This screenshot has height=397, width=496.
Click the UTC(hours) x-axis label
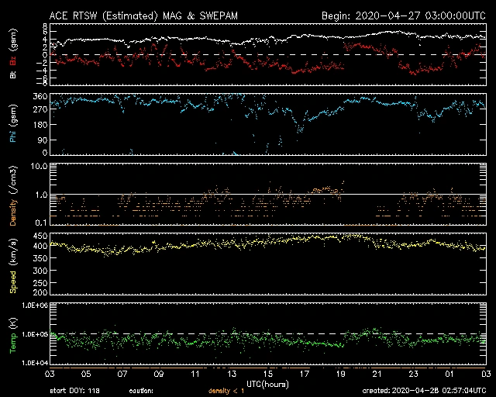coord(268,383)
